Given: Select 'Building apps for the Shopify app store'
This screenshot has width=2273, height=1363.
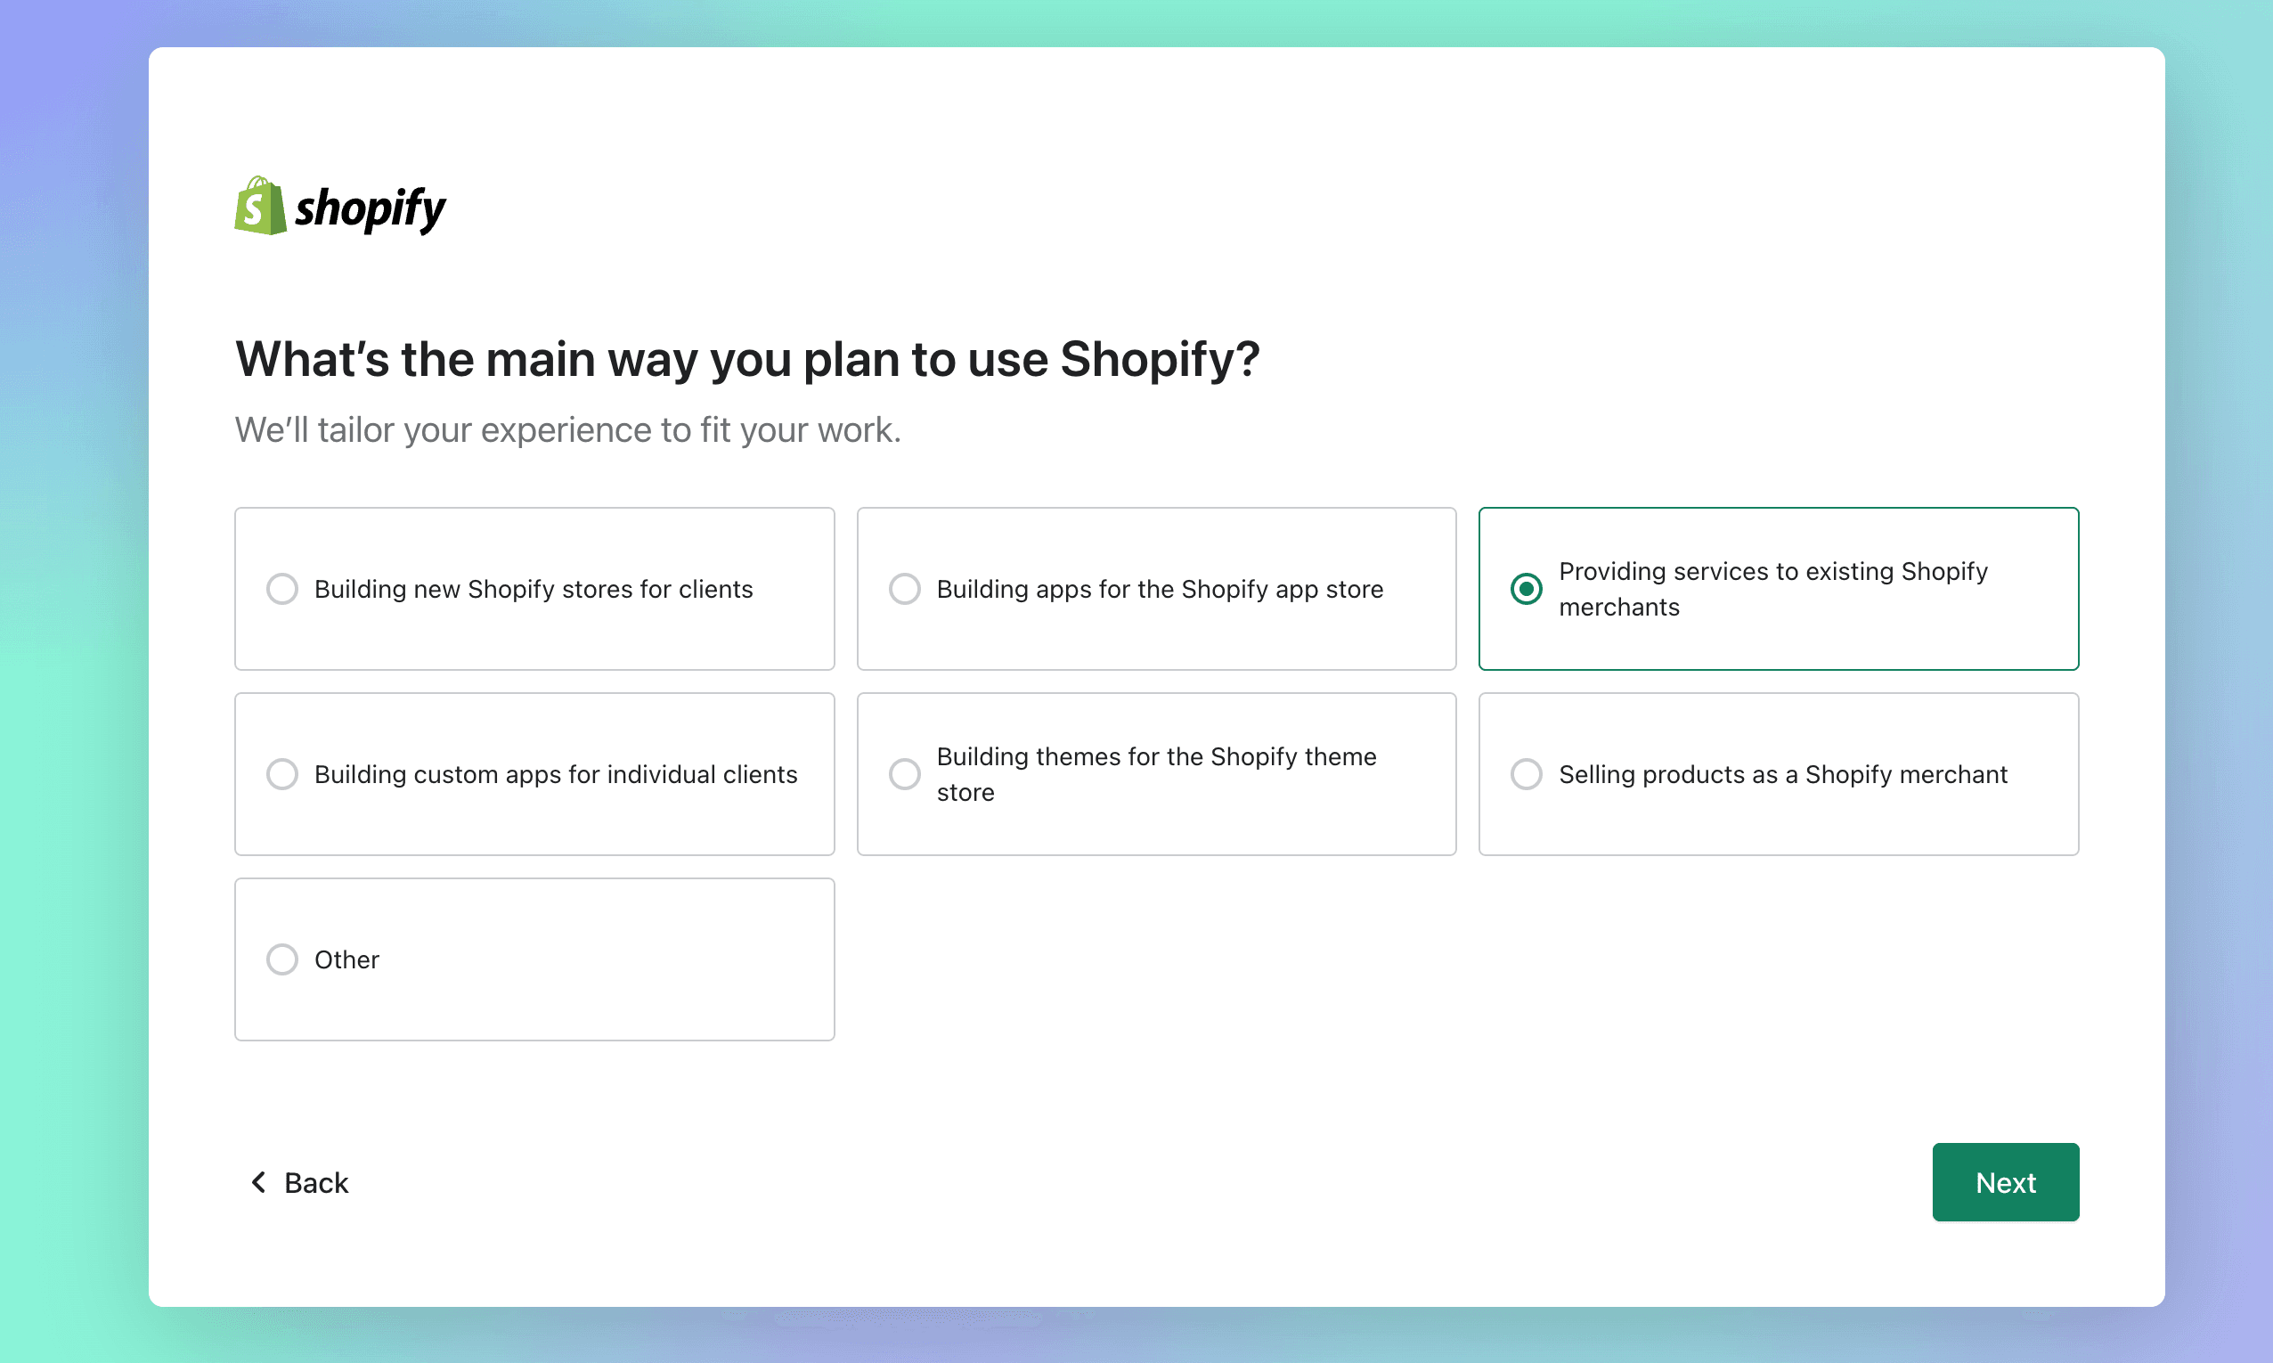Looking at the screenshot, I should (1157, 587).
